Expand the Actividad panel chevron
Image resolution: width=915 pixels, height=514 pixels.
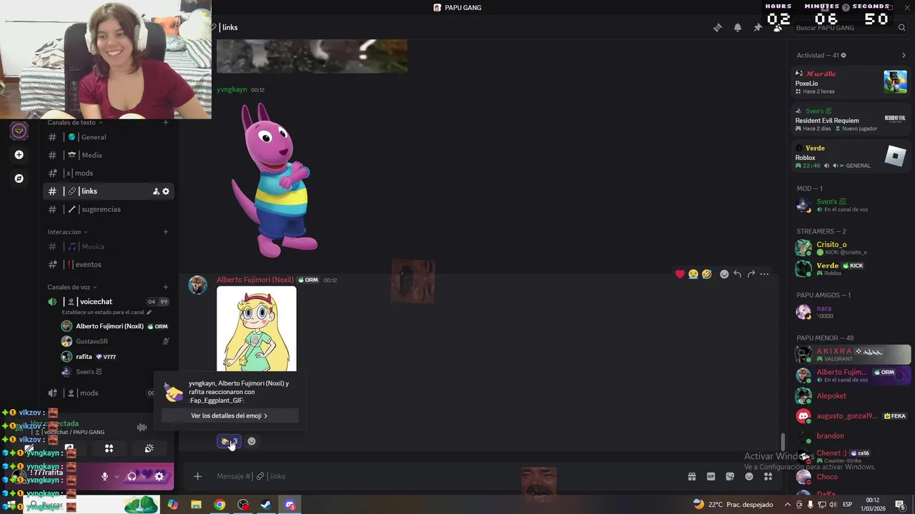[x=904, y=55]
